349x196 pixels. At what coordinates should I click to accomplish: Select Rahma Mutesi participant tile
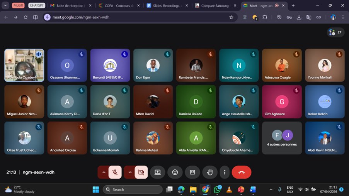(153, 138)
